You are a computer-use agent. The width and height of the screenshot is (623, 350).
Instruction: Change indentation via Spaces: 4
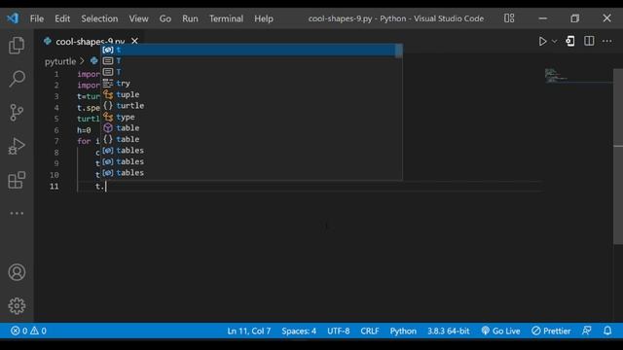(299, 331)
